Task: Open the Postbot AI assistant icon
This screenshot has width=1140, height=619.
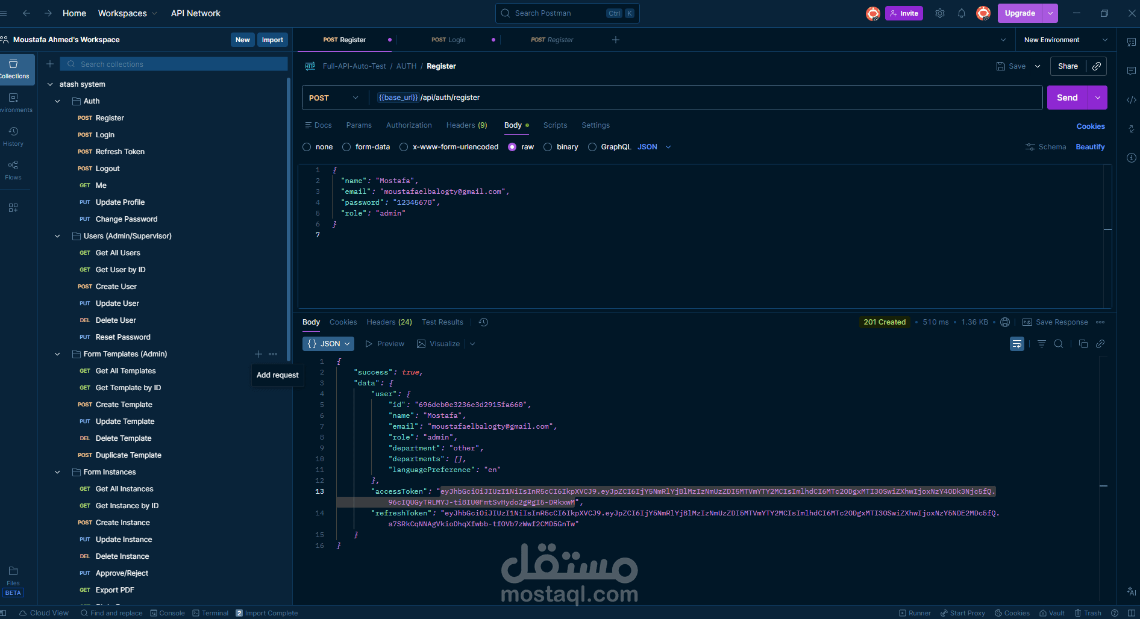Action: (x=1132, y=591)
